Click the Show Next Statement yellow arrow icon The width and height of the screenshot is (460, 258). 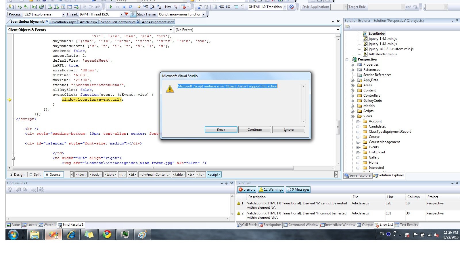[x=139, y=7]
